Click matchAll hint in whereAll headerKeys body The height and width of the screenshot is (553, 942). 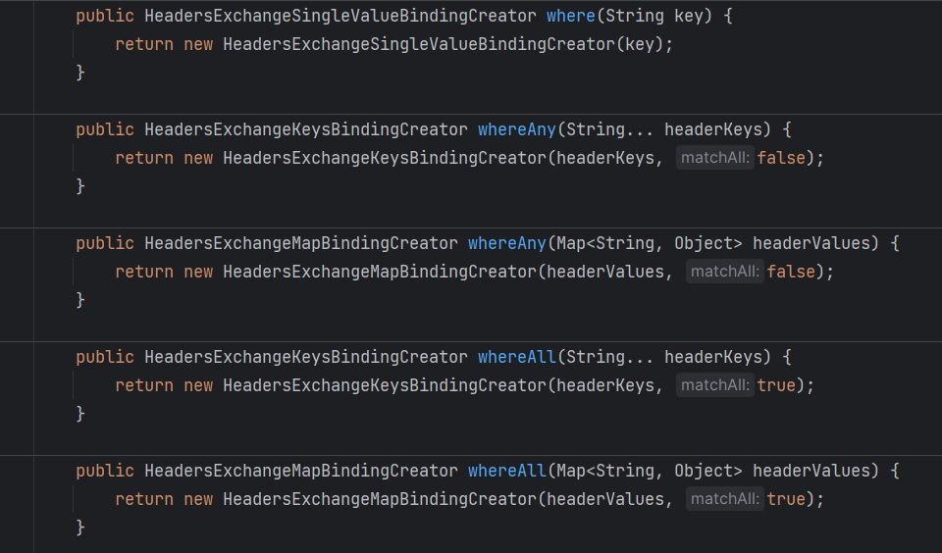coord(715,385)
